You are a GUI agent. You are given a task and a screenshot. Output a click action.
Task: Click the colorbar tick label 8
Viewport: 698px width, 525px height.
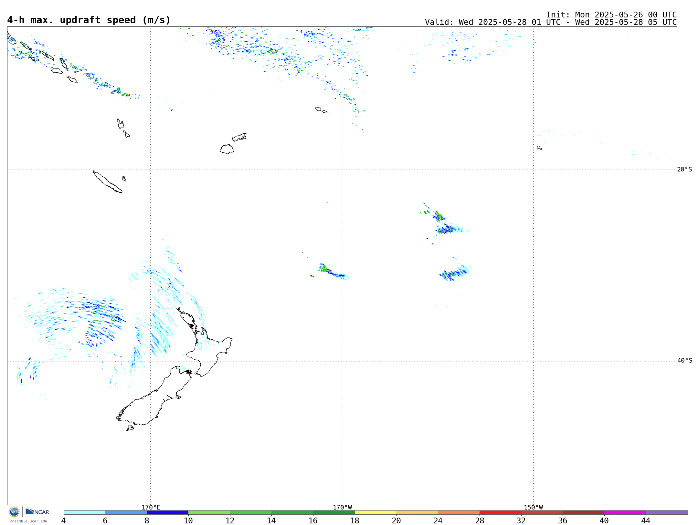point(147,520)
